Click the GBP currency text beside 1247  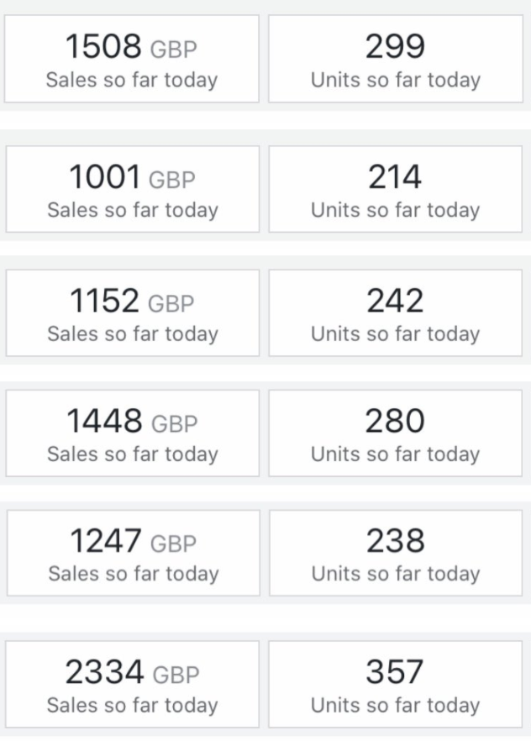tap(173, 544)
